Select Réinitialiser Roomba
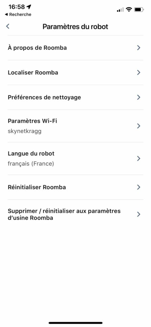 coord(76,187)
